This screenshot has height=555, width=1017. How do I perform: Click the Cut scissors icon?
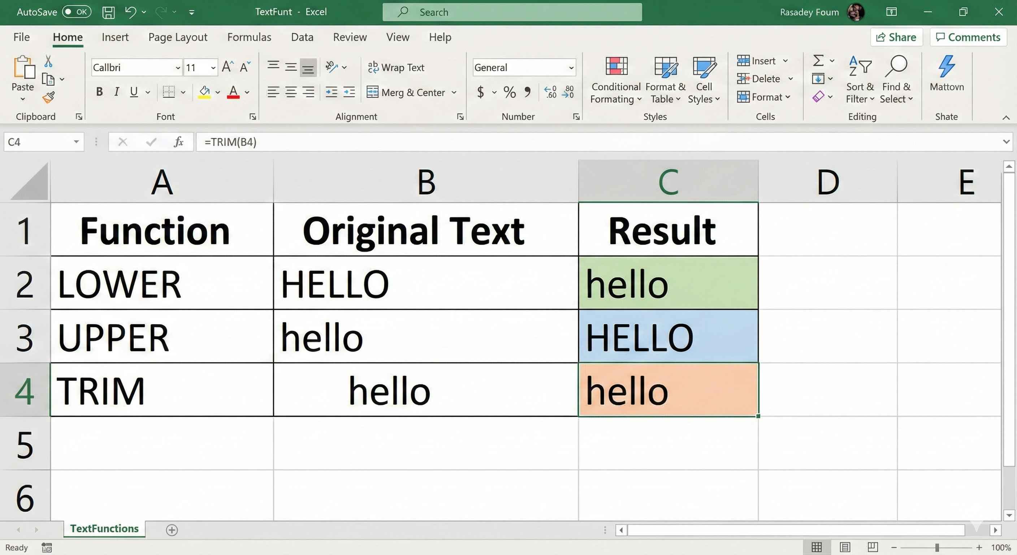(48, 61)
